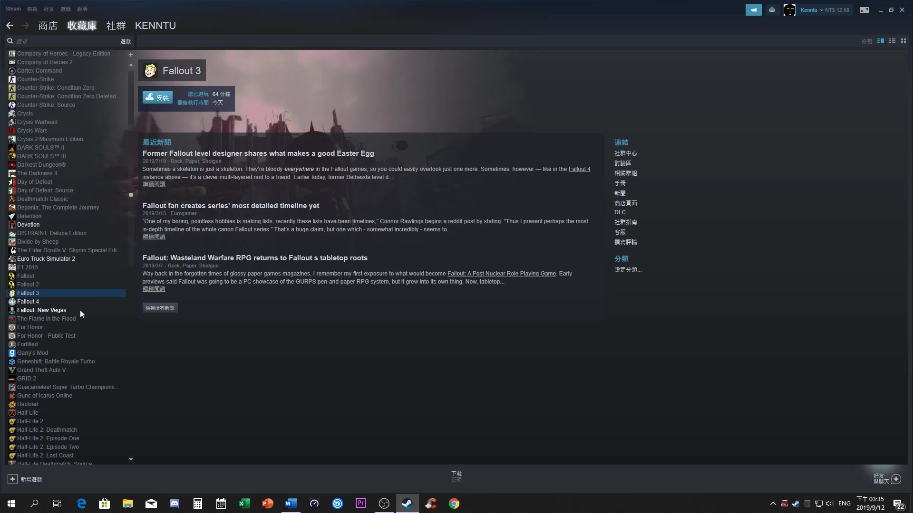Click the Fallout: New Vegas library icon

pos(11,309)
